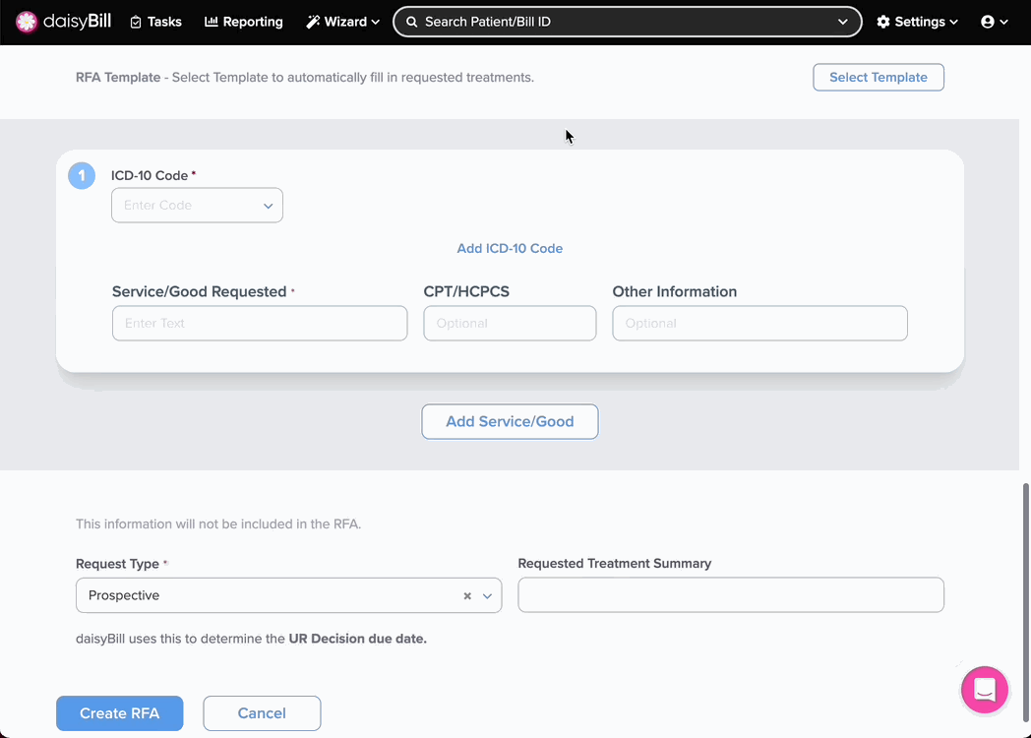
Task: Click the Wizard wand icon
Action: point(313,22)
